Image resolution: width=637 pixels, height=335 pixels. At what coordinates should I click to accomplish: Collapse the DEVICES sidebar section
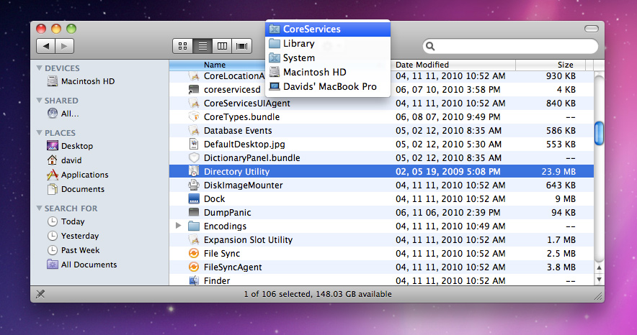pyautogui.click(x=40, y=68)
